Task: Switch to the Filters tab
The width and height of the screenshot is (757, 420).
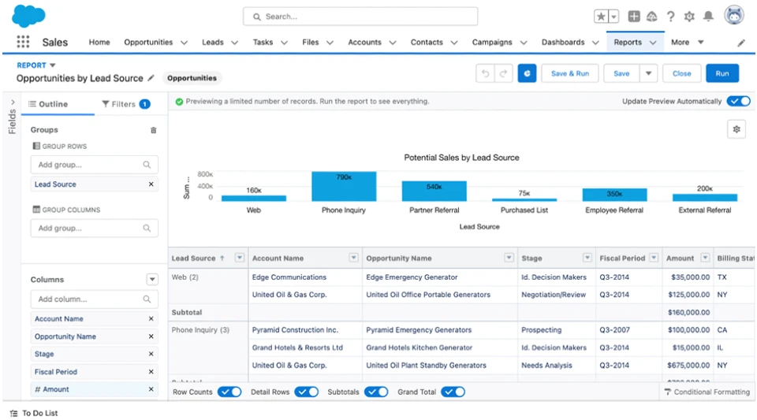Action: tap(126, 104)
